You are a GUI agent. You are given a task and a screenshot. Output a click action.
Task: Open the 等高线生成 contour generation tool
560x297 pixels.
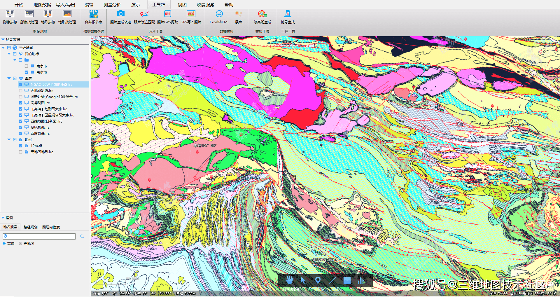[x=262, y=17]
